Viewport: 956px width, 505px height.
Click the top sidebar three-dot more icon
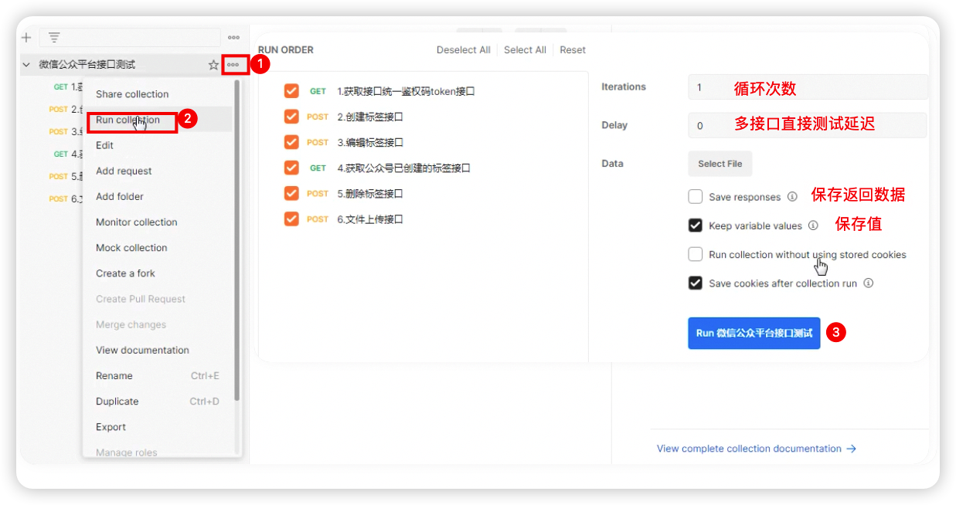[x=233, y=37]
